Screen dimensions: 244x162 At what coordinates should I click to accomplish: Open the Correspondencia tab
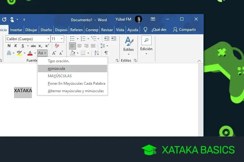point(92,30)
